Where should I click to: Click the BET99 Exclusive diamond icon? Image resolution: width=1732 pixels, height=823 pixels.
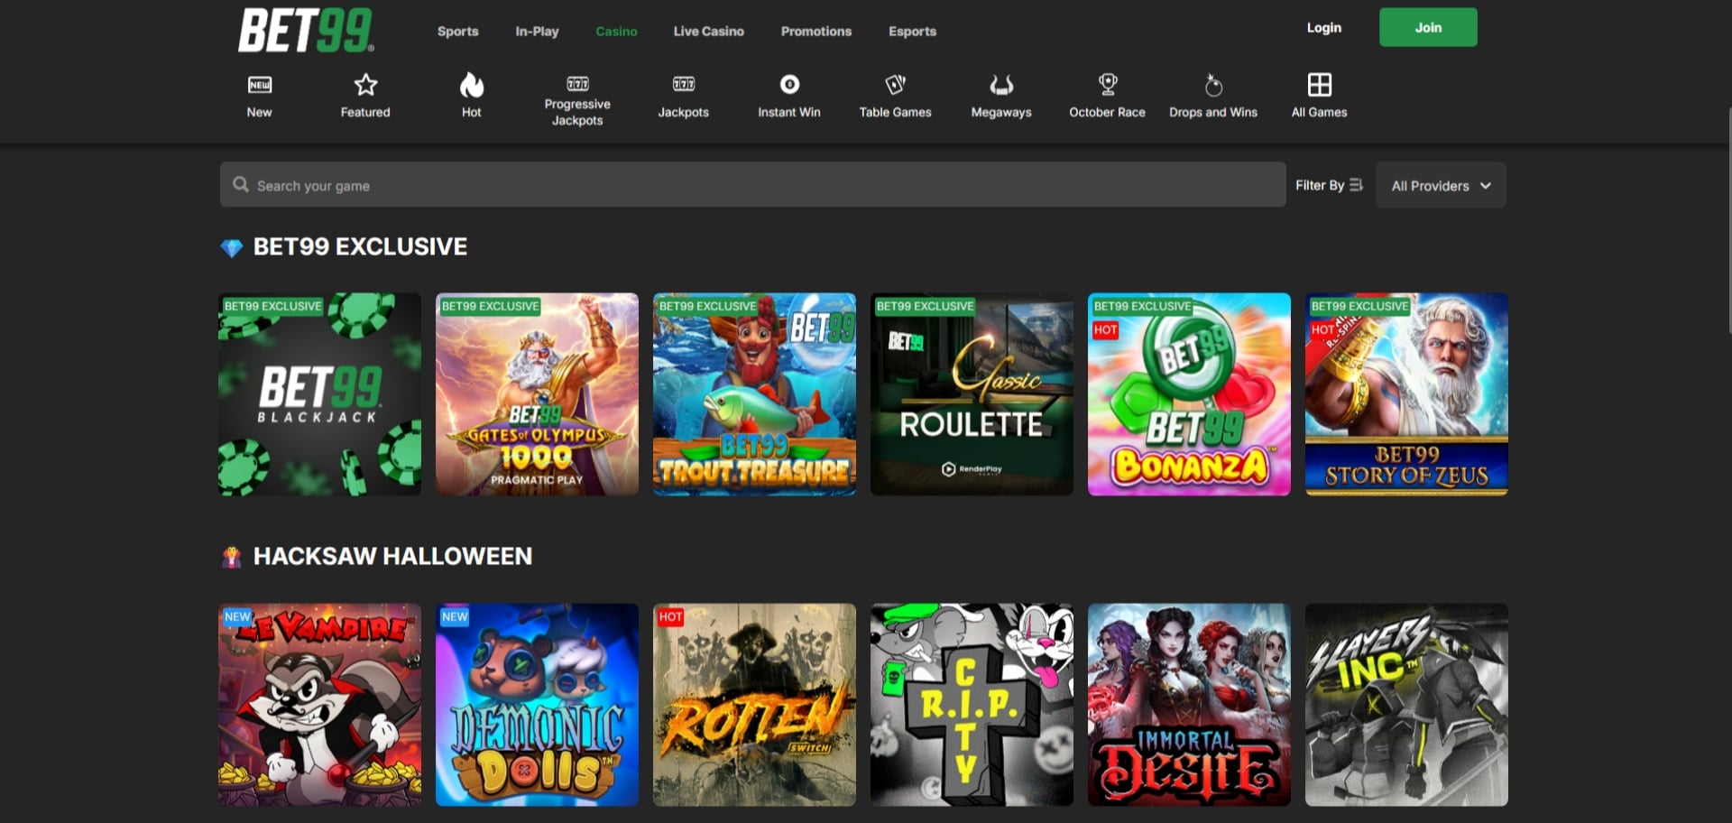click(232, 248)
